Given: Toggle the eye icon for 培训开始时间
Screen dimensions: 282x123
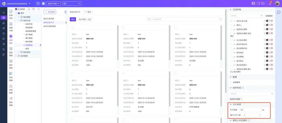Looking at the screenshot, I should (234, 44).
